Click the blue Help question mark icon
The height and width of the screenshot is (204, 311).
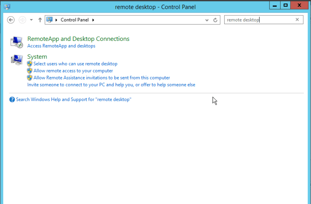click(12, 100)
